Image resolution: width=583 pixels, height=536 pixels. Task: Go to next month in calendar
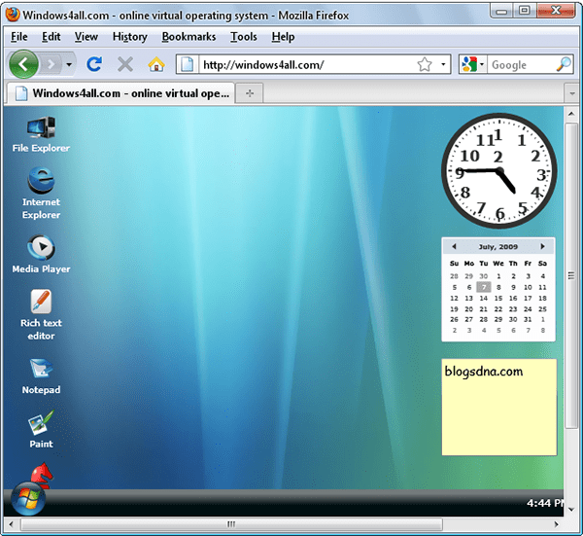click(x=542, y=246)
